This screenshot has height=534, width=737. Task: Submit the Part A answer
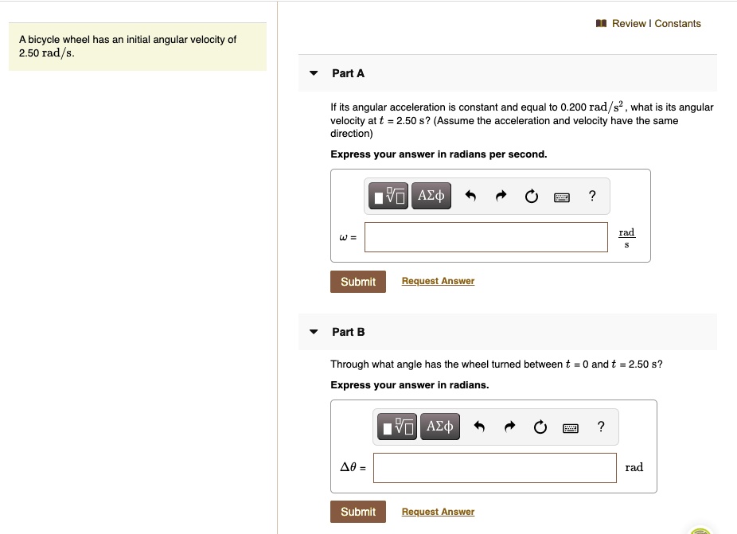click(x=358, y=282)
